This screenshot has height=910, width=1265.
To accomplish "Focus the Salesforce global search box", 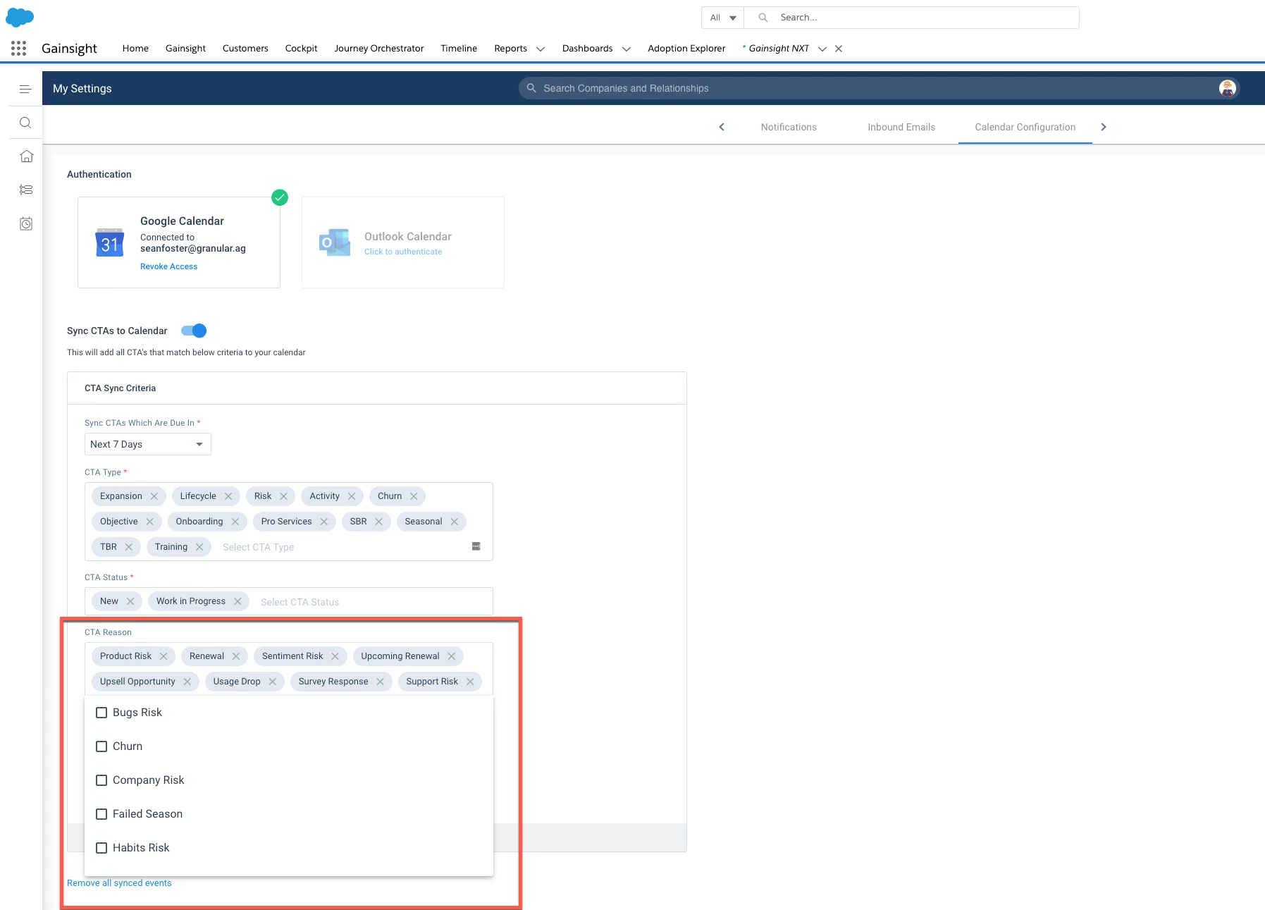I will pos(912,18).
